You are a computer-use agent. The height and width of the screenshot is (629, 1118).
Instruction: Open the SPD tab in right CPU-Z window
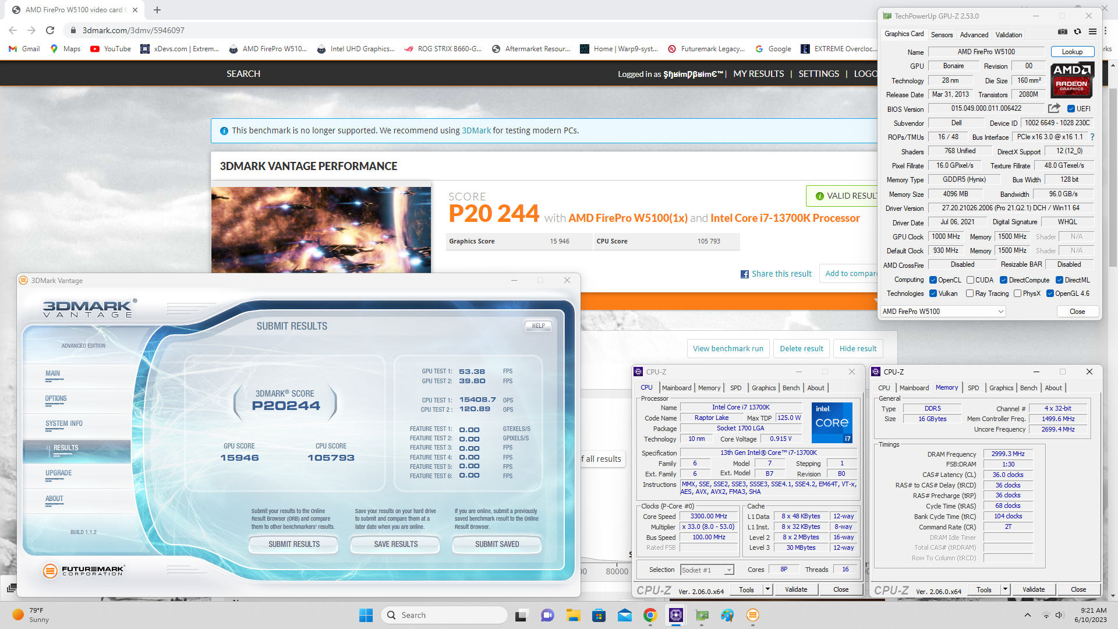click(x=973, y=388)
